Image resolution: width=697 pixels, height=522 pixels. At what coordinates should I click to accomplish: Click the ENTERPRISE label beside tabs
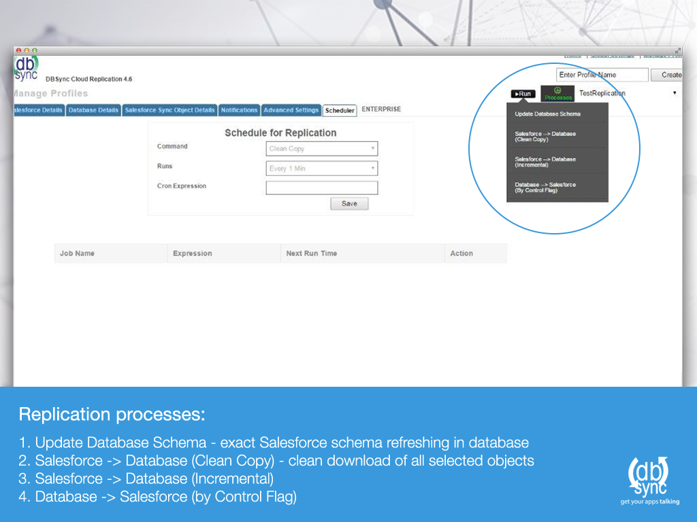381,109
